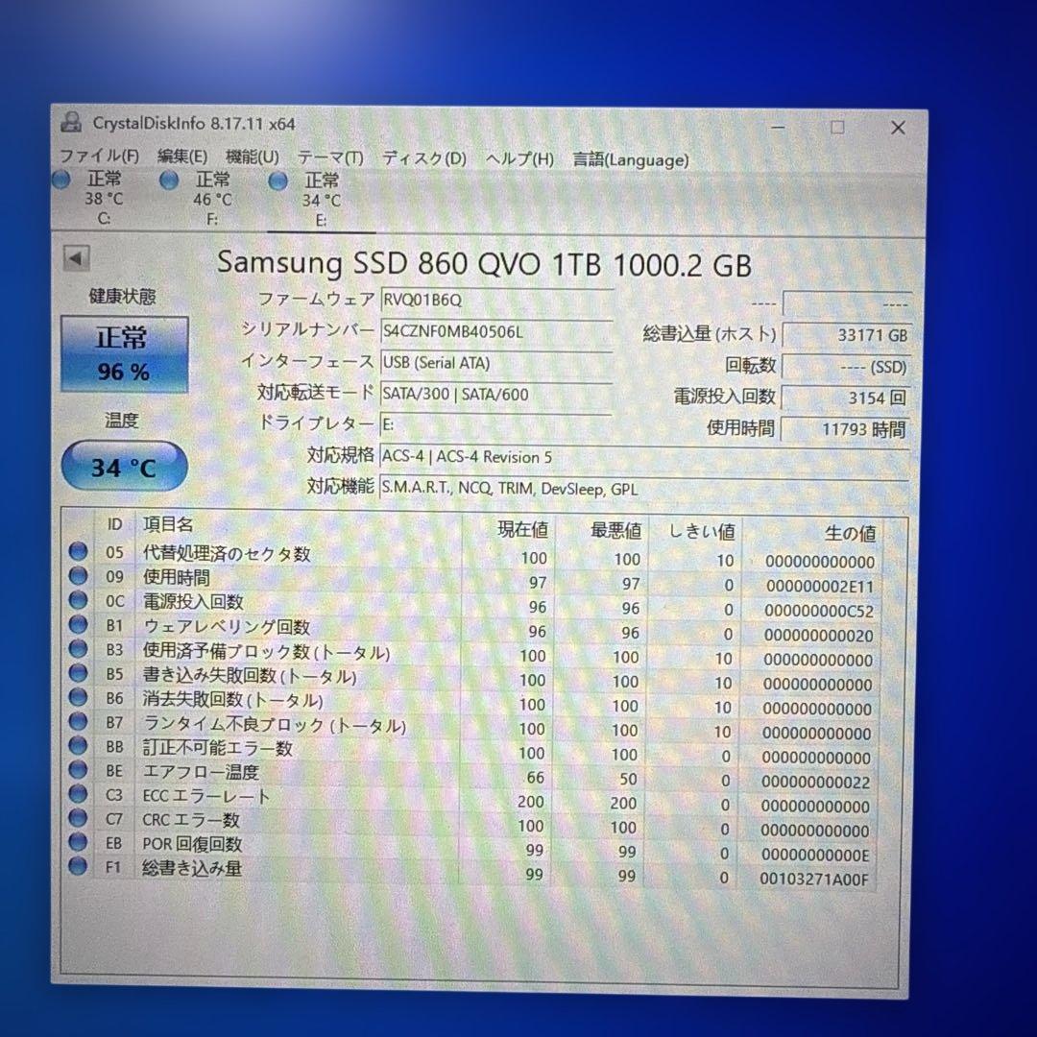
Task: Open the 言語(Language) menu
Action: pos(630,160)
